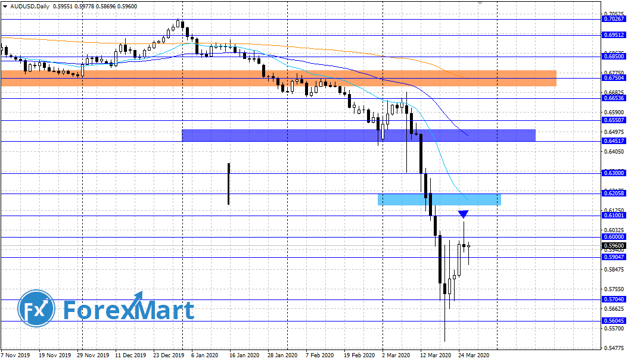Open the chart menu triangle beside AUDUSD,Daily
Image resolution: width=628 pixels, height=362 pixels.
click(5, 7)
